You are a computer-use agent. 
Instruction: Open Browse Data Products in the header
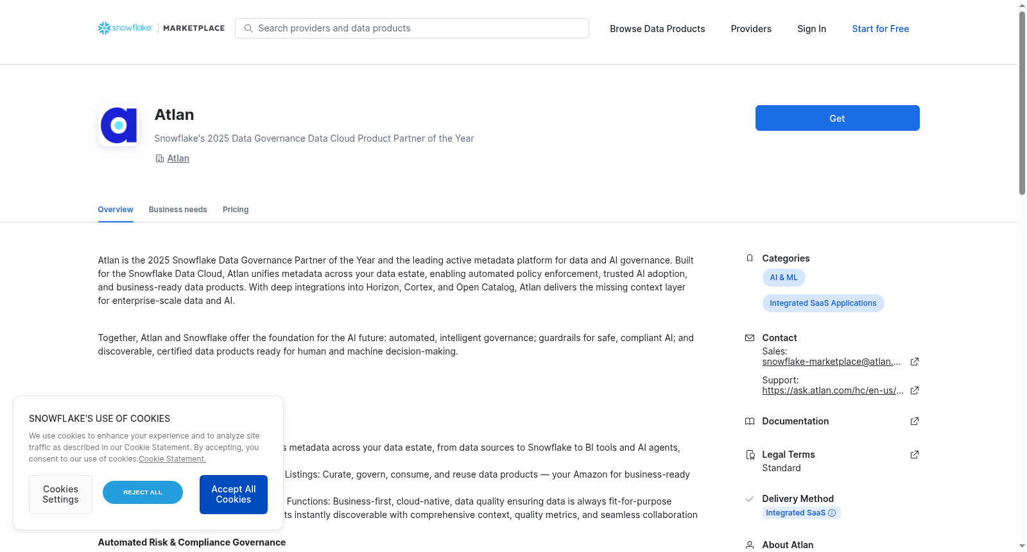[657, 29]
